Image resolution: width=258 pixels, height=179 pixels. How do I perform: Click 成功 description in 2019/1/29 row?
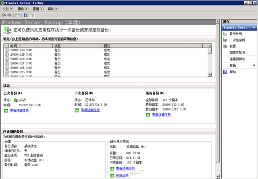pos(107,54)
